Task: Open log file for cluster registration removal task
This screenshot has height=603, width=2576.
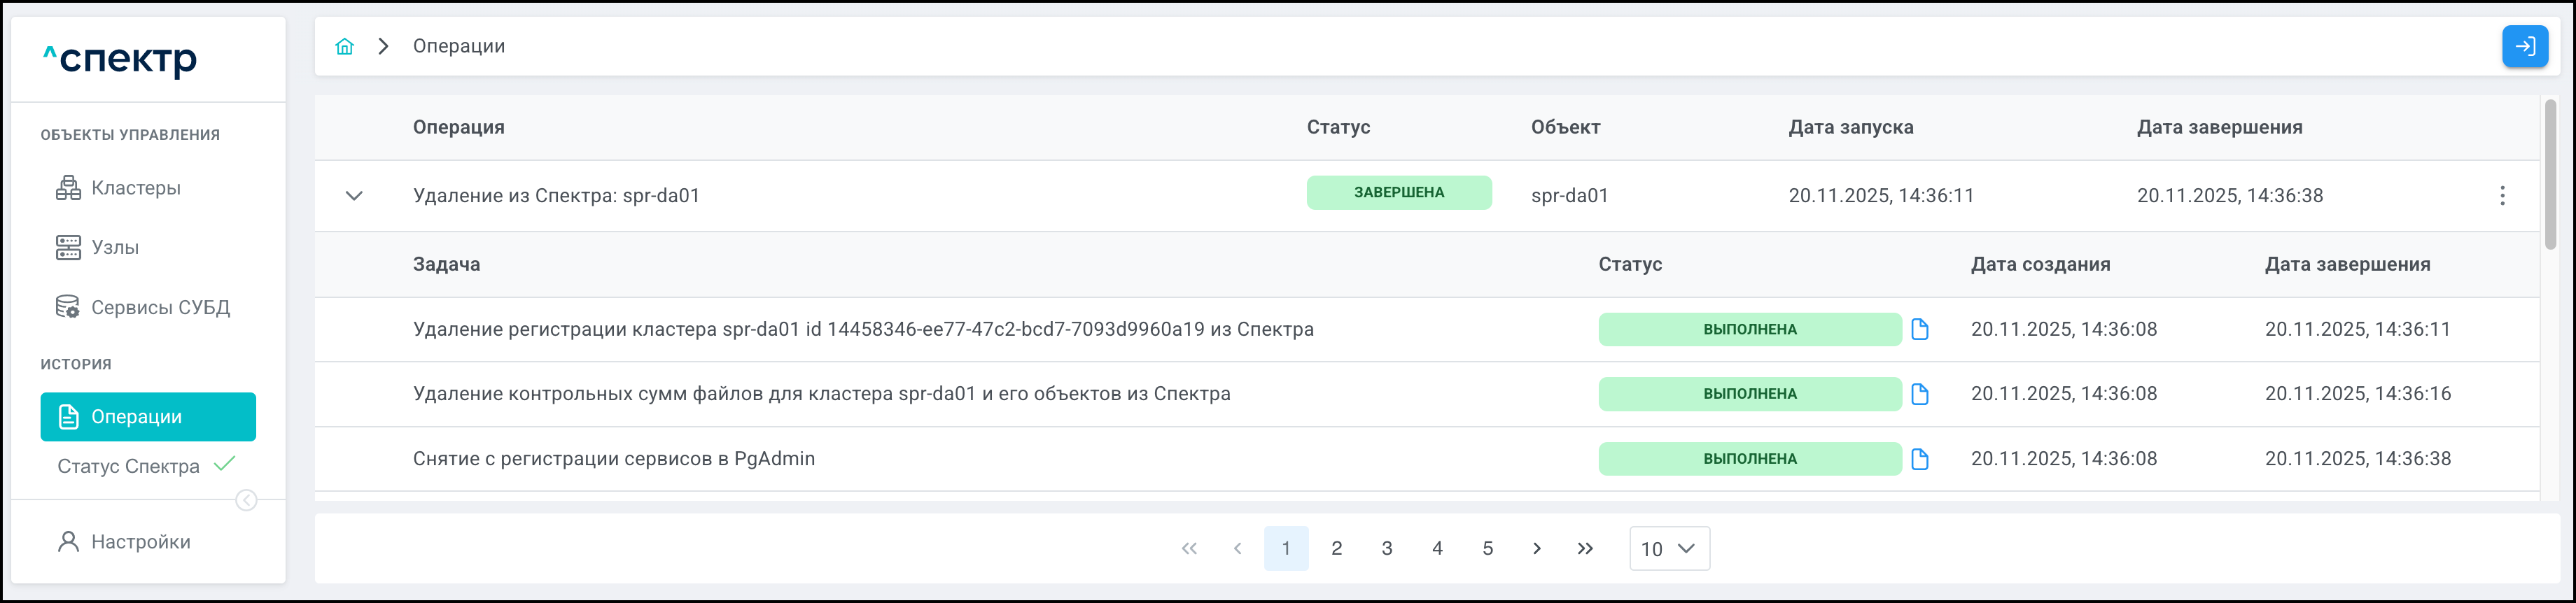Action: (1919, 329)
